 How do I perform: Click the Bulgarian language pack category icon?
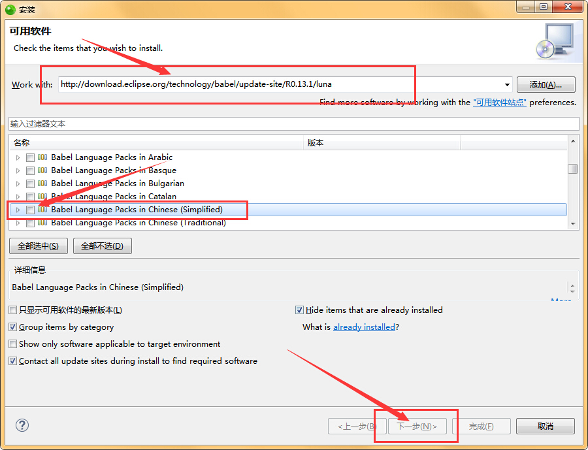coord(42,184)
